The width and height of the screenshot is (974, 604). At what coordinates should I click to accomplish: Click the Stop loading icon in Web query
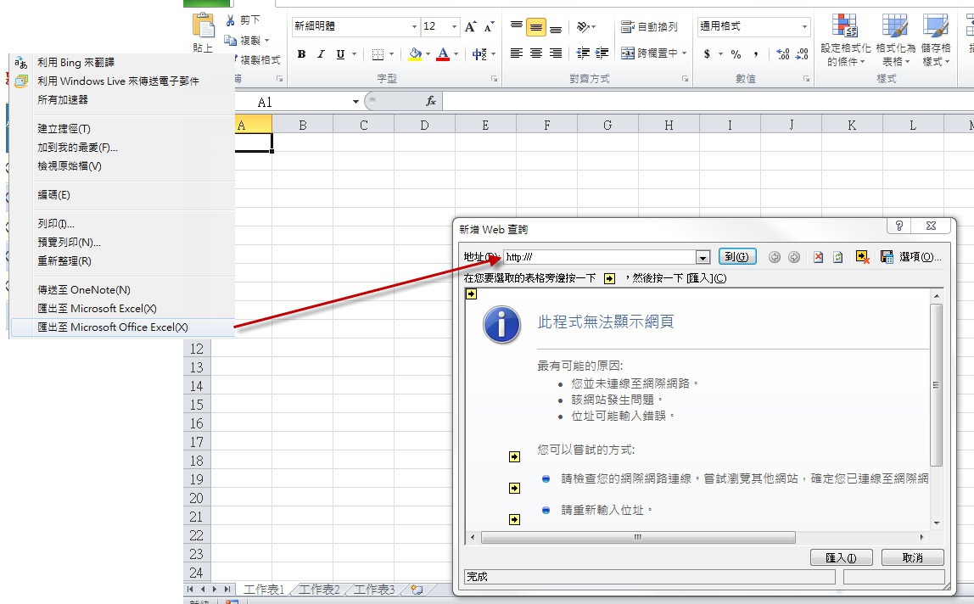click(x=818, y=257)
